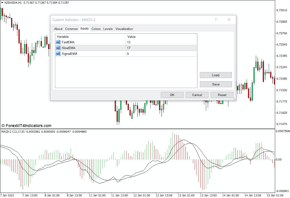The image size is (290, 198).
Task: Click the Cancel button
Action: pos(197,95)
